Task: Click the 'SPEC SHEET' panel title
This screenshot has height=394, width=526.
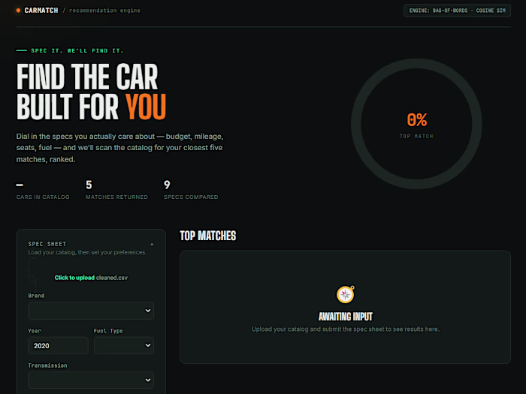Action: (x=47, y=244)
